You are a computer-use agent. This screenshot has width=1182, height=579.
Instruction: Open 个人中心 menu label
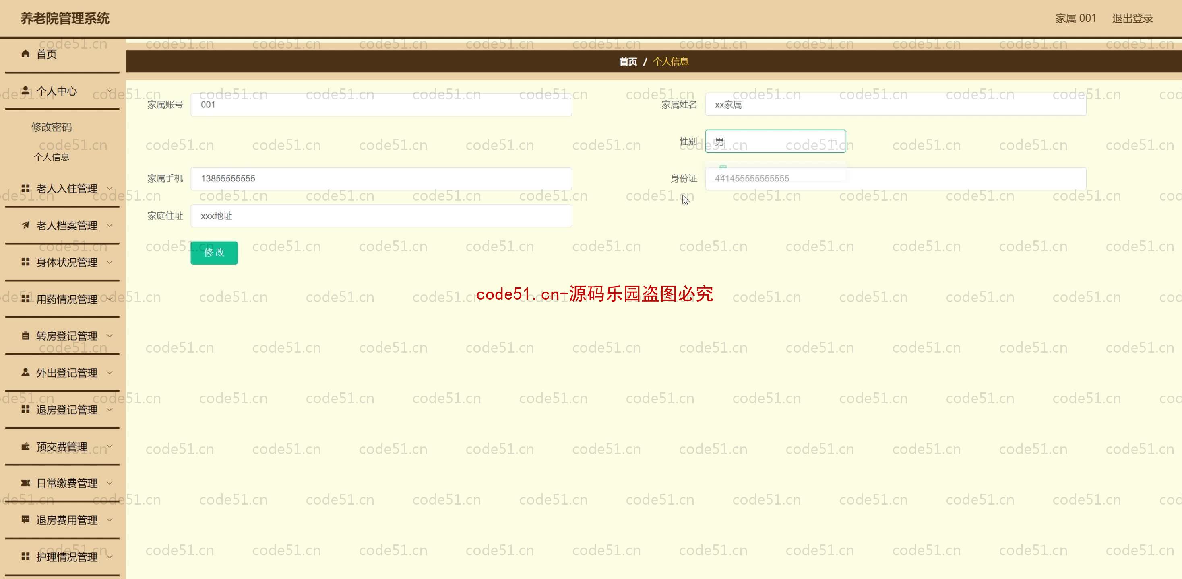tap(56, 91)
